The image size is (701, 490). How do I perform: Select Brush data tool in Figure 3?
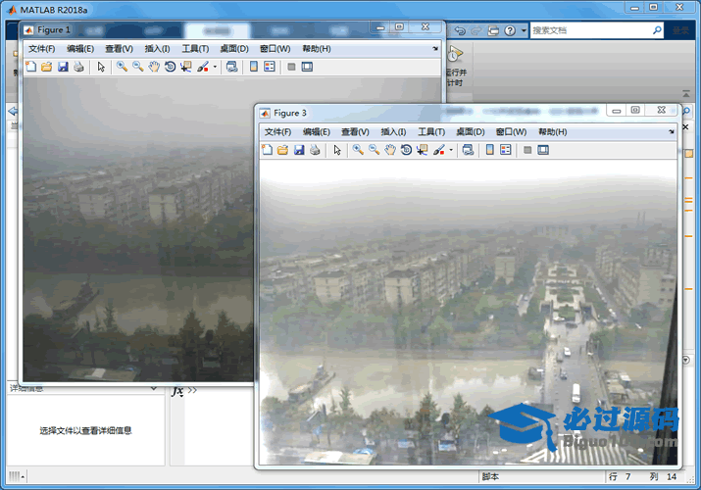(x=439, y=150)
